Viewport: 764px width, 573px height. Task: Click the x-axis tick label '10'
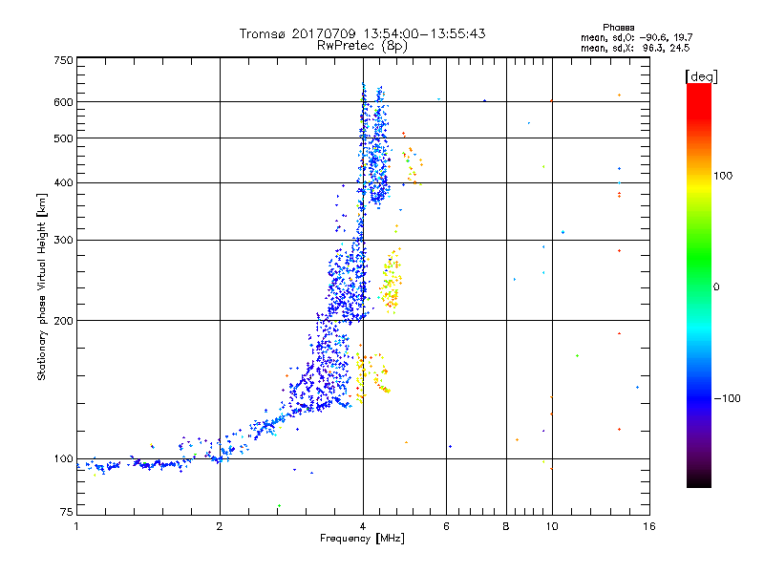click(x=552, y=526)
